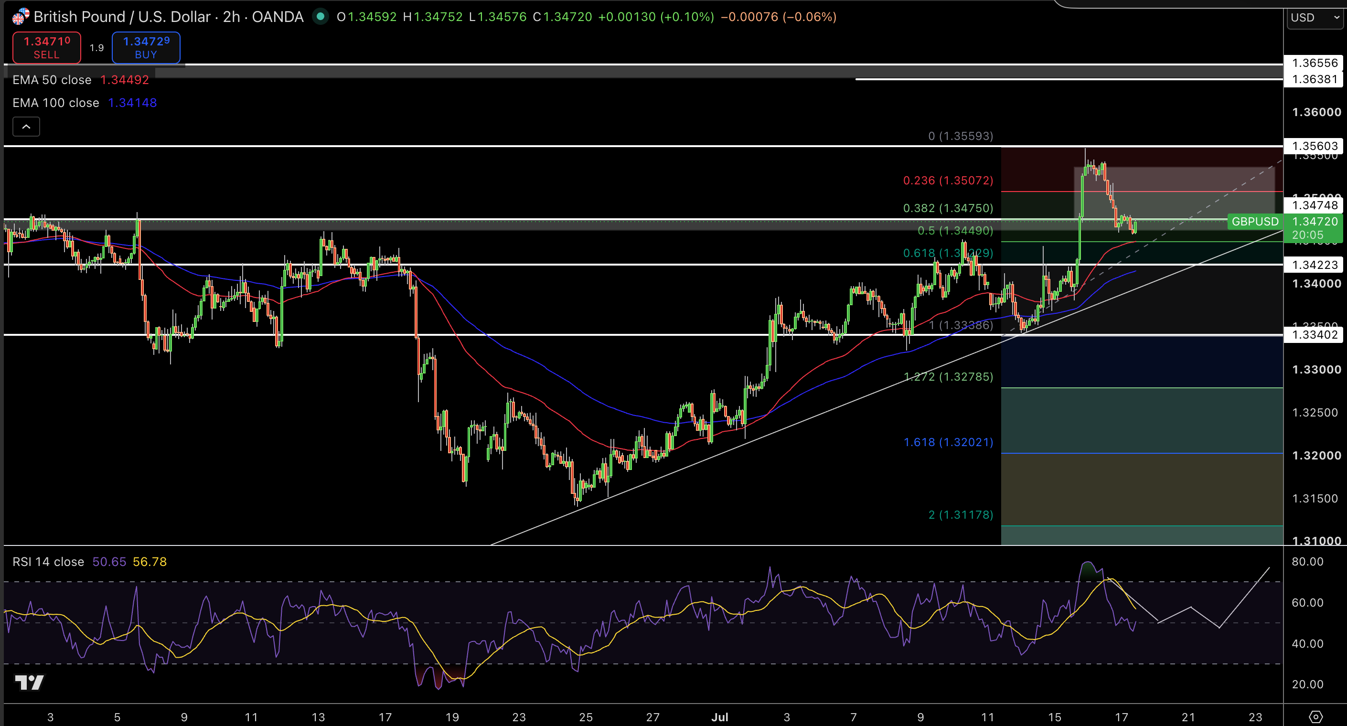
Task: Click the 80.00 RSI scale label
Action: (x=1307, y=562)
